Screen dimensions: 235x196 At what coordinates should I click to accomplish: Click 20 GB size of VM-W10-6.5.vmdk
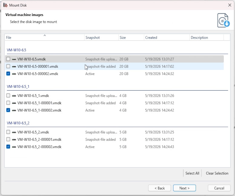124,59
